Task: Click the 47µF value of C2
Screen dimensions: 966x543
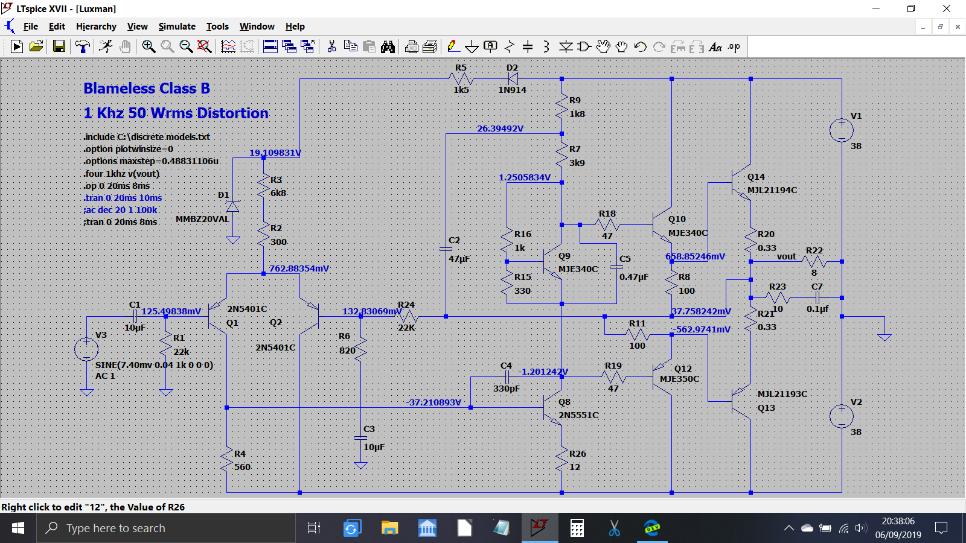Action: pyautogui.click(x=459, y=259)
